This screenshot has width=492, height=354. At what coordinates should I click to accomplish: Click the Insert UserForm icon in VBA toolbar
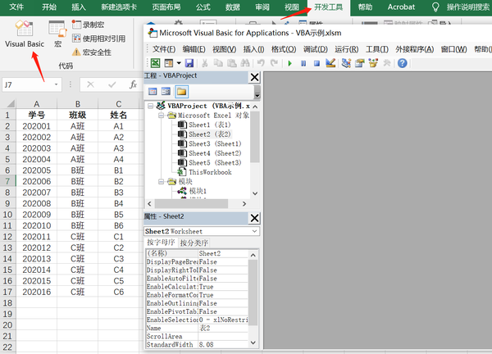point(168,63)
